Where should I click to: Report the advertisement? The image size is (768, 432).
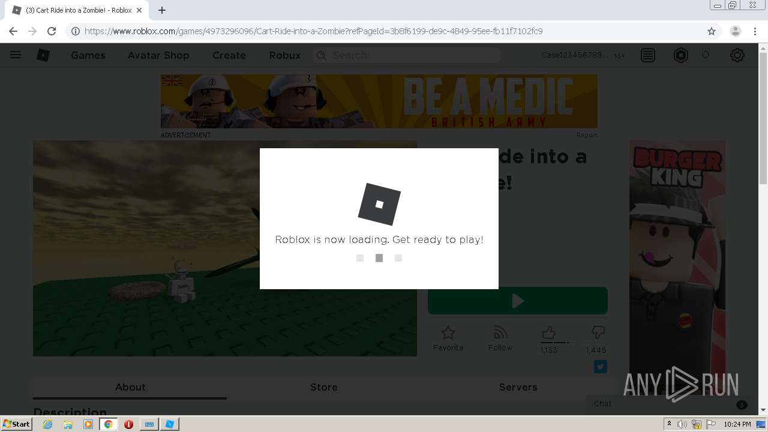pyautogui.click(x=587, y=135)
